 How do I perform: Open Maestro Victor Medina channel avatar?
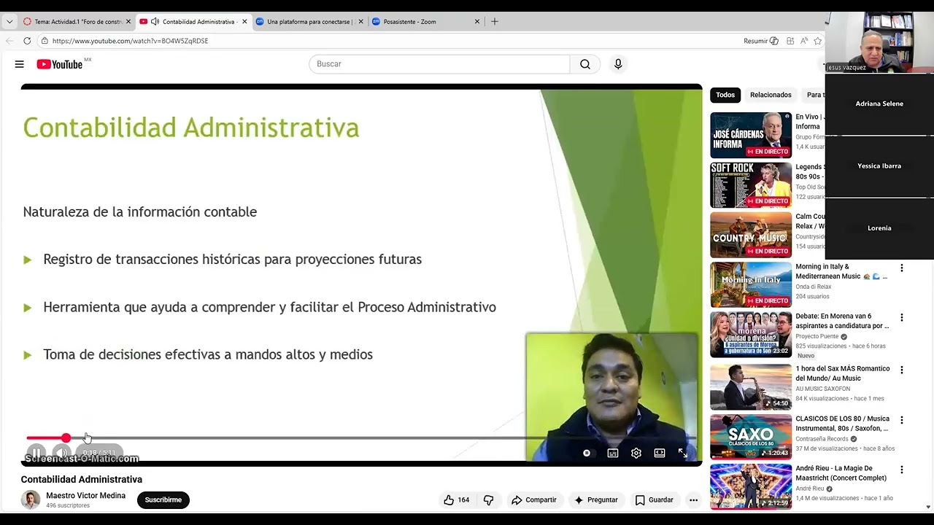pyautogui.click(x=31, y=499)
